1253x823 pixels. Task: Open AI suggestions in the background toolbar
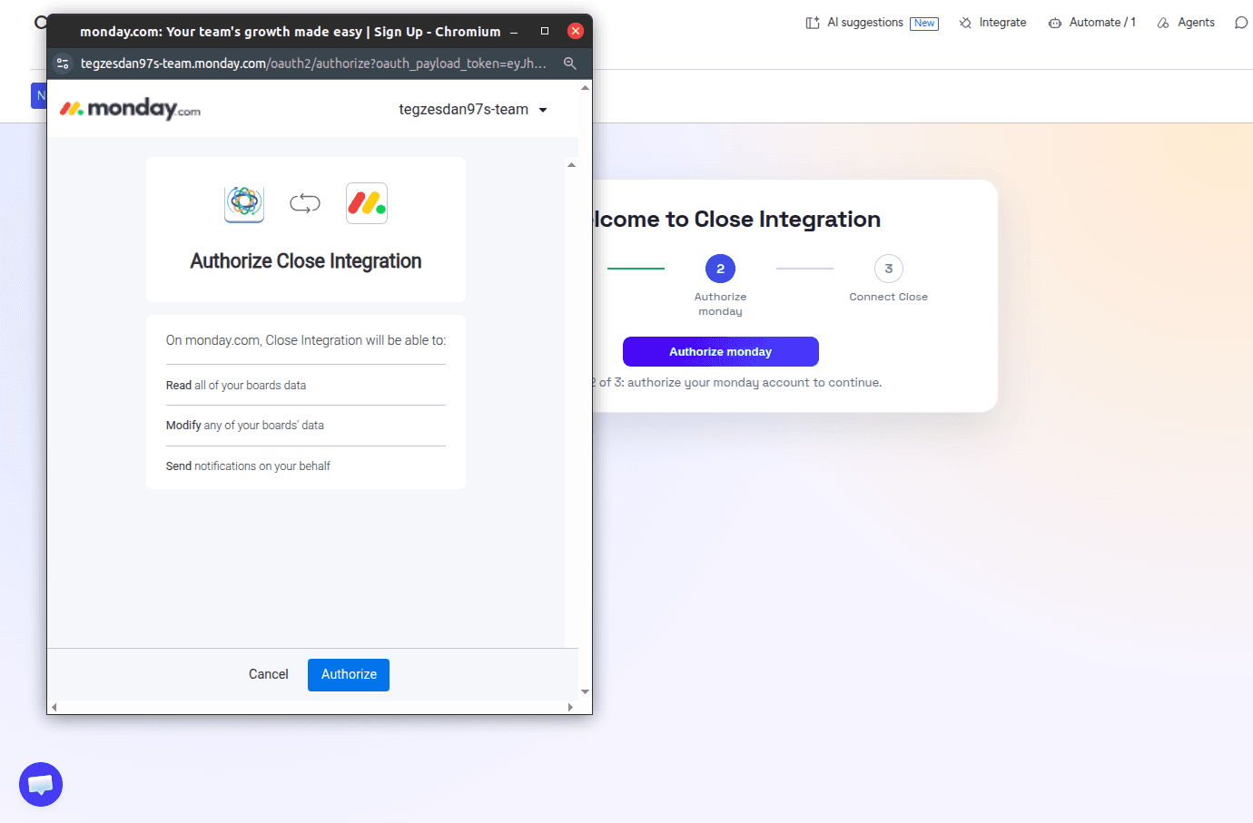[872, 23]
